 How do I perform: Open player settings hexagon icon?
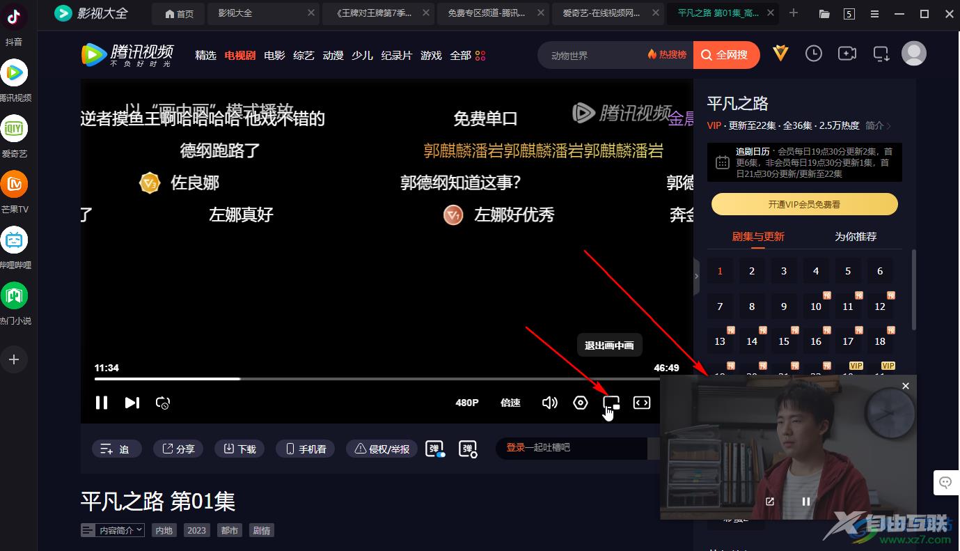(x=581, y=403)
